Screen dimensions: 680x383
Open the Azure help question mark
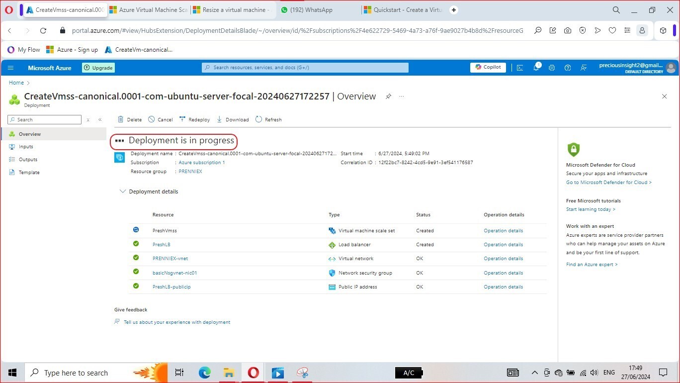coord(568,68)
